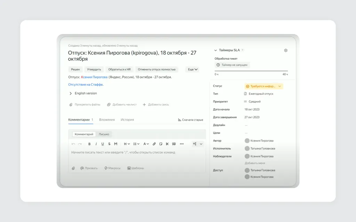Open the heading H dropdown

(127, 144)
